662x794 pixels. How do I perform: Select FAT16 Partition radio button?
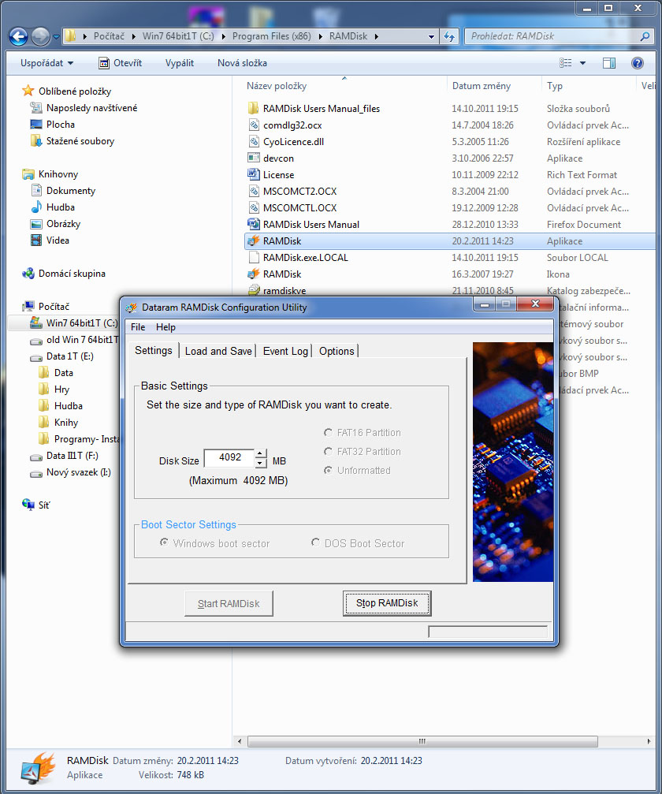[x=329, y=432]
